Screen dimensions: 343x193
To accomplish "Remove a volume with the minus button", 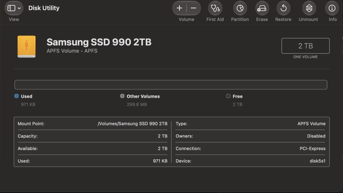I will pos(194,8).
